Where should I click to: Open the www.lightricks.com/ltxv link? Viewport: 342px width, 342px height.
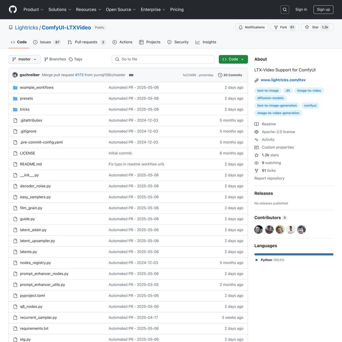point(283,80)
